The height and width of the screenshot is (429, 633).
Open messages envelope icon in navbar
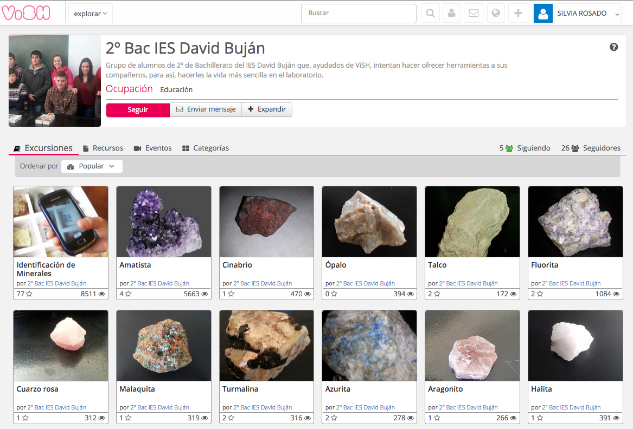point(474,14)
